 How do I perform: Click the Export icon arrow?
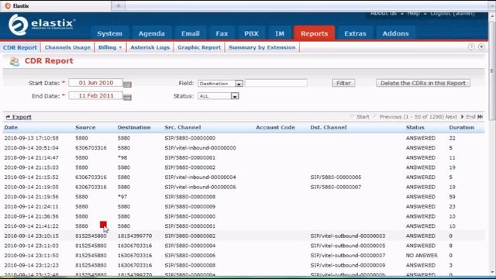pos(9,117)
